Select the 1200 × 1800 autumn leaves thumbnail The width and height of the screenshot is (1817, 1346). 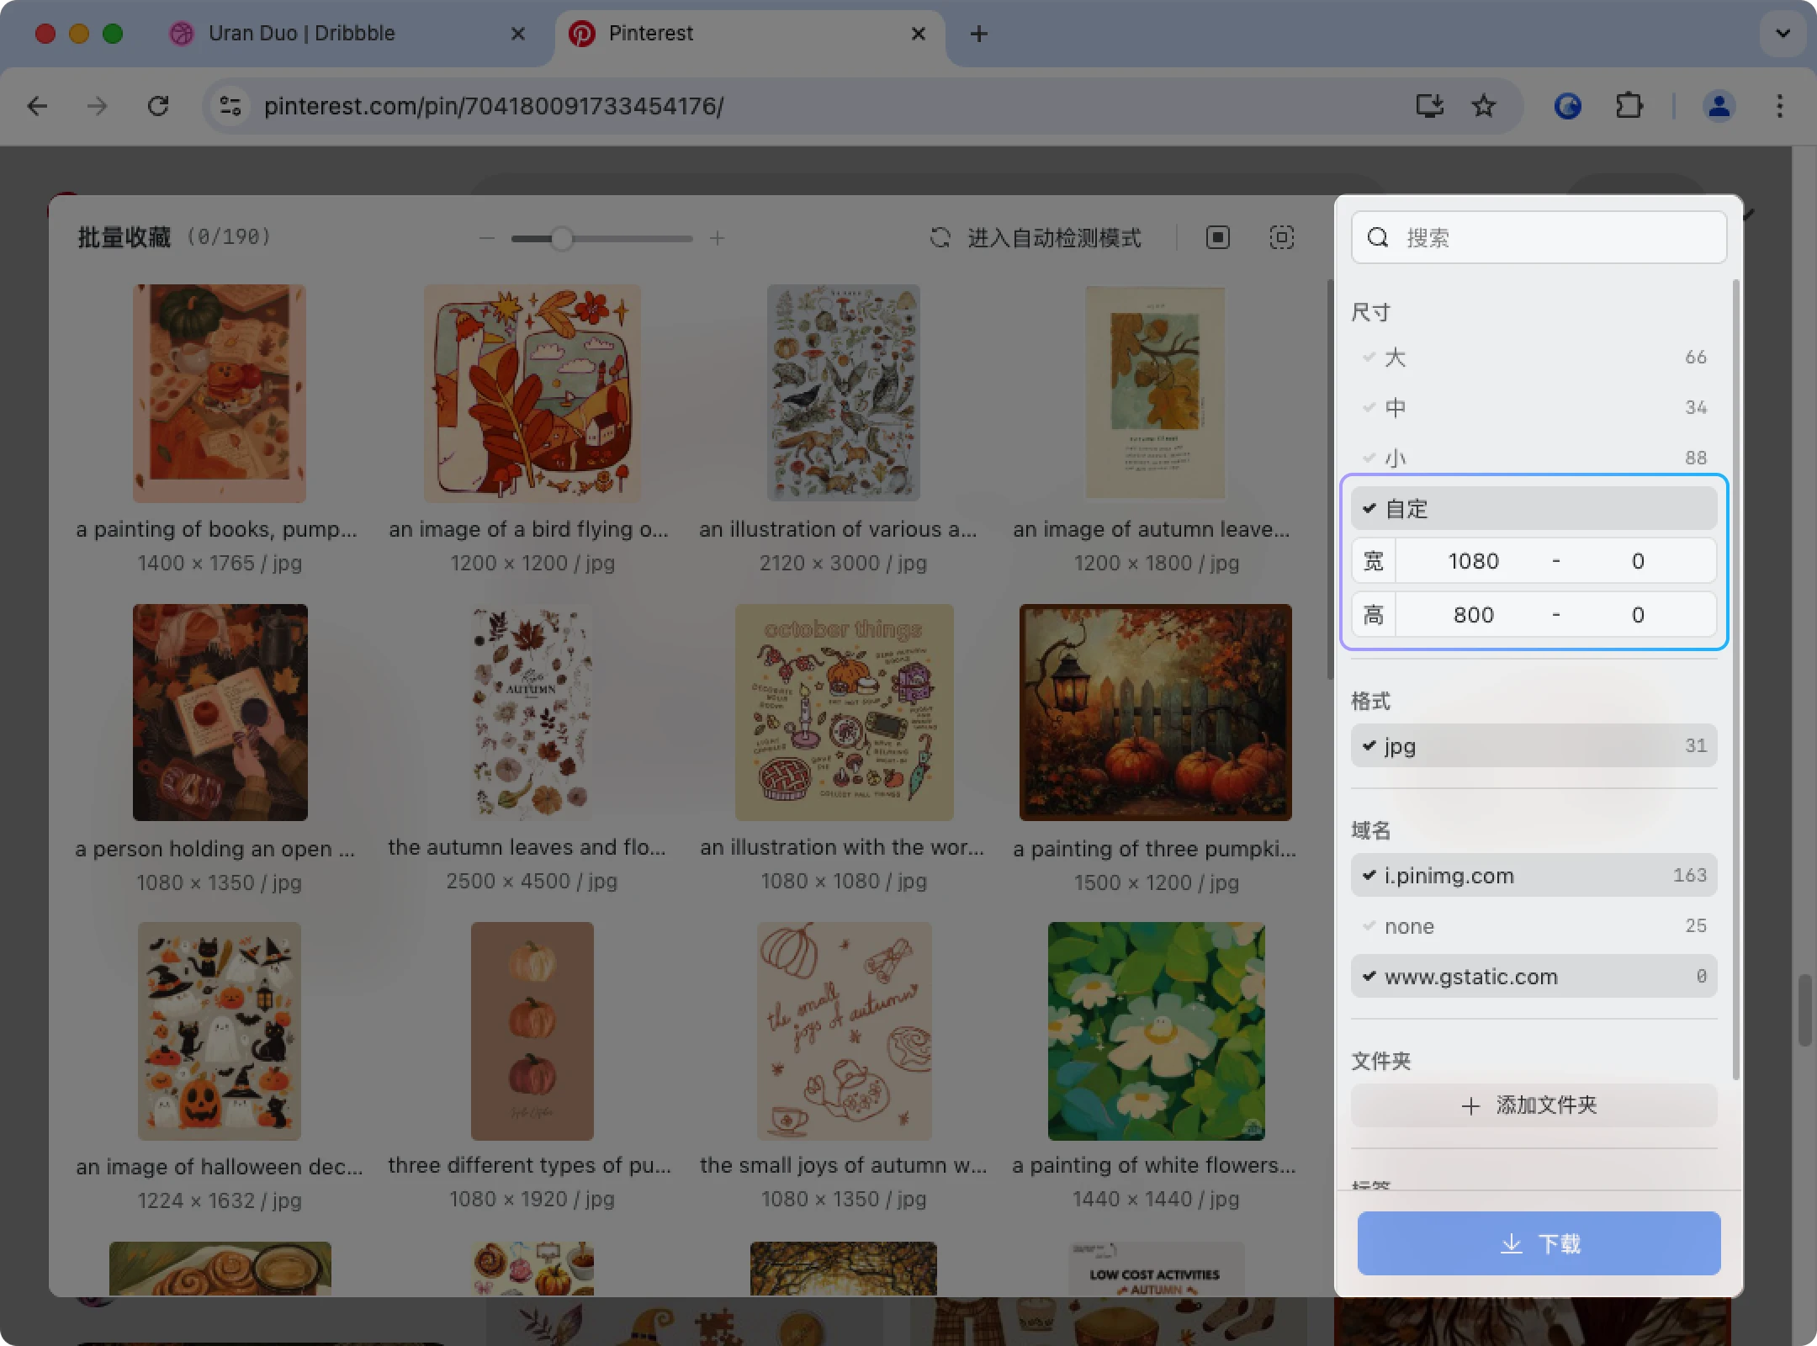[1156, 393]
